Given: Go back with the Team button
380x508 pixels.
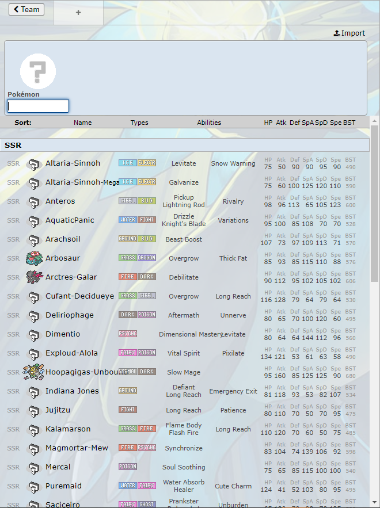Looking at the screenshot, I should tap(26, 9).
